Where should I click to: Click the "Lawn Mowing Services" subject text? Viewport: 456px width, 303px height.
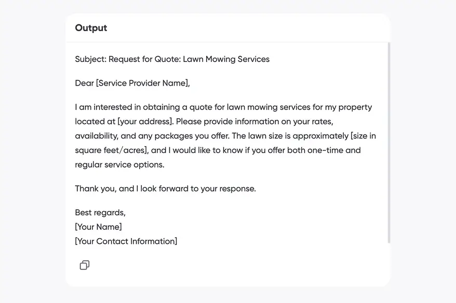tap(226, 59)
